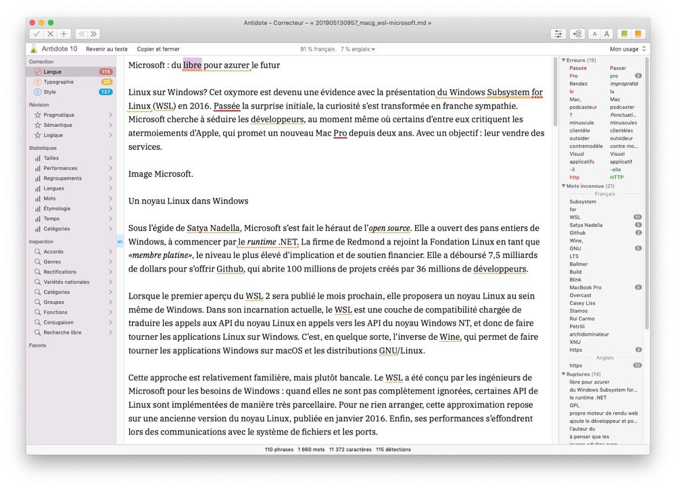Click underlined 'Github' in the text

231,269
